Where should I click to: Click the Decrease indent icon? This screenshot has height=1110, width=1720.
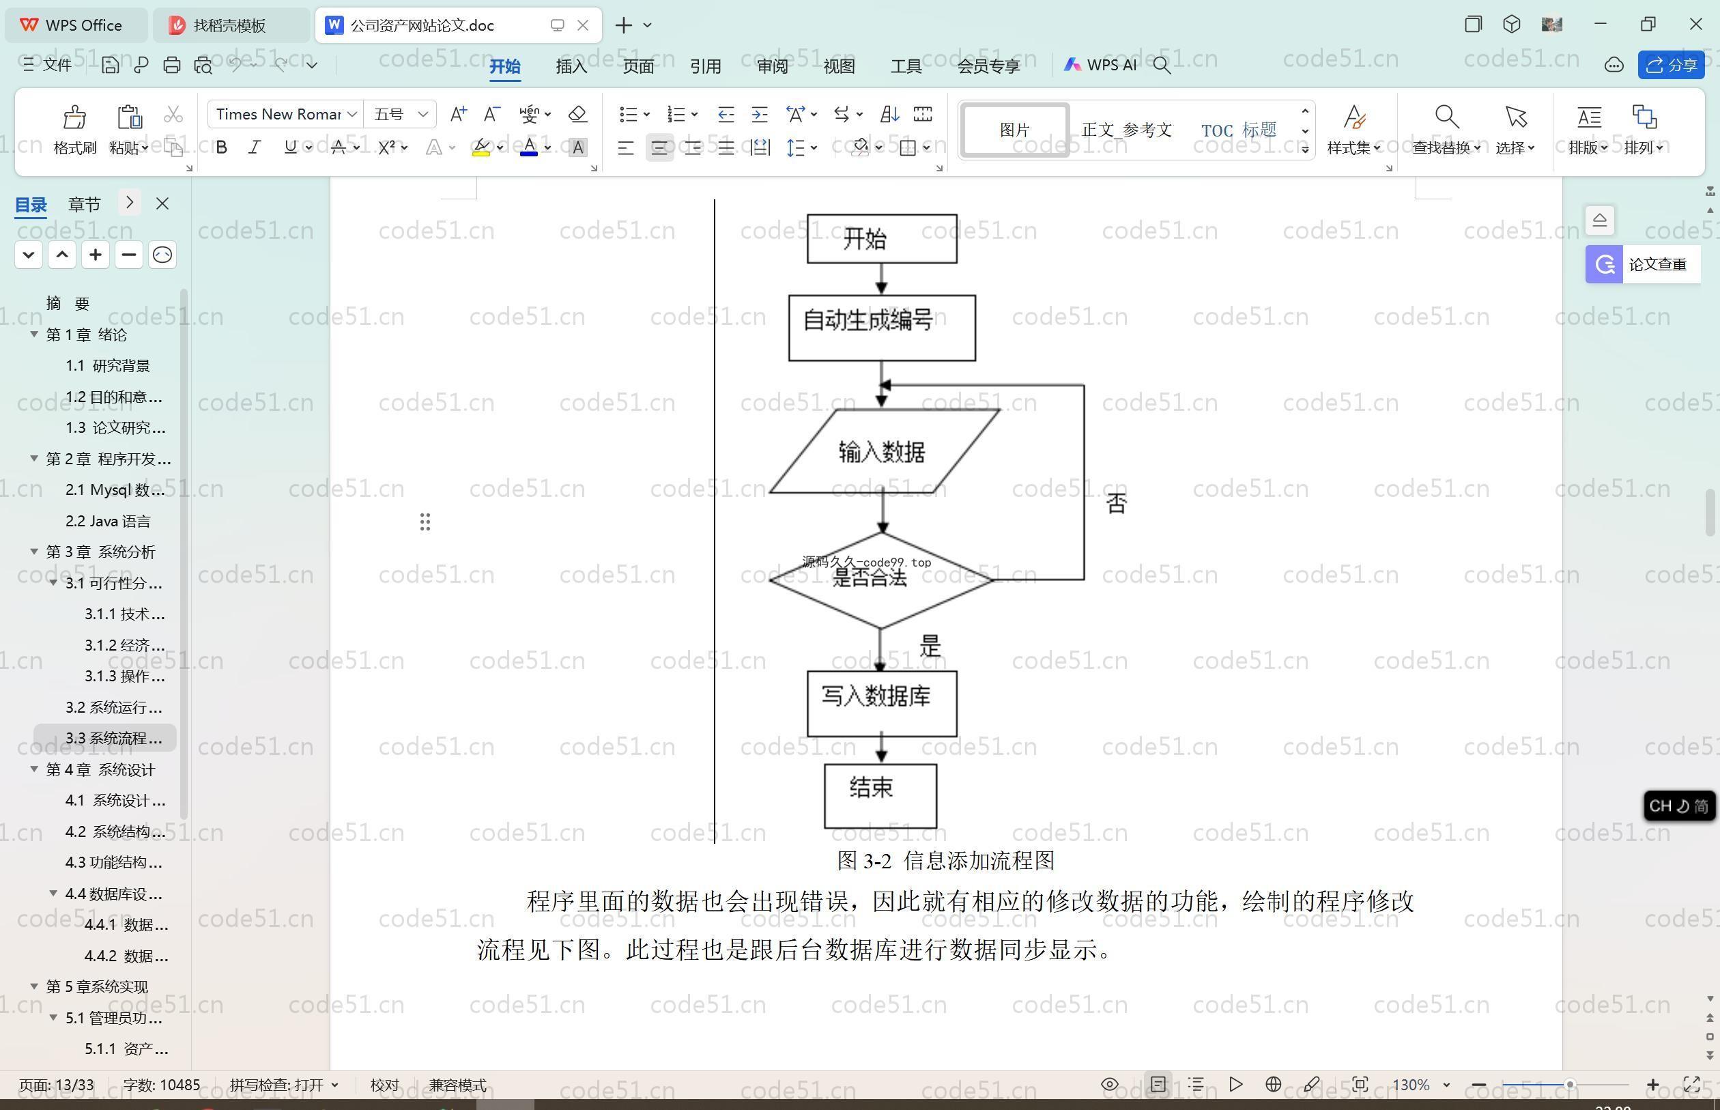pyautogui.click(x=726, y=114)
